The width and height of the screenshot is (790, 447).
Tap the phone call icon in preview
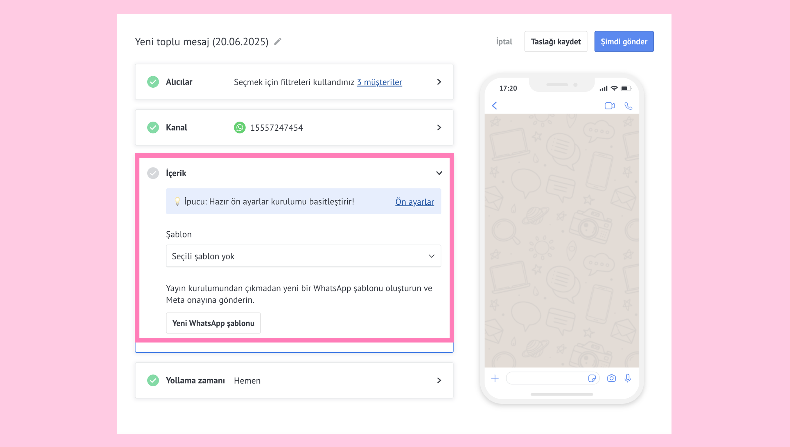628,106
